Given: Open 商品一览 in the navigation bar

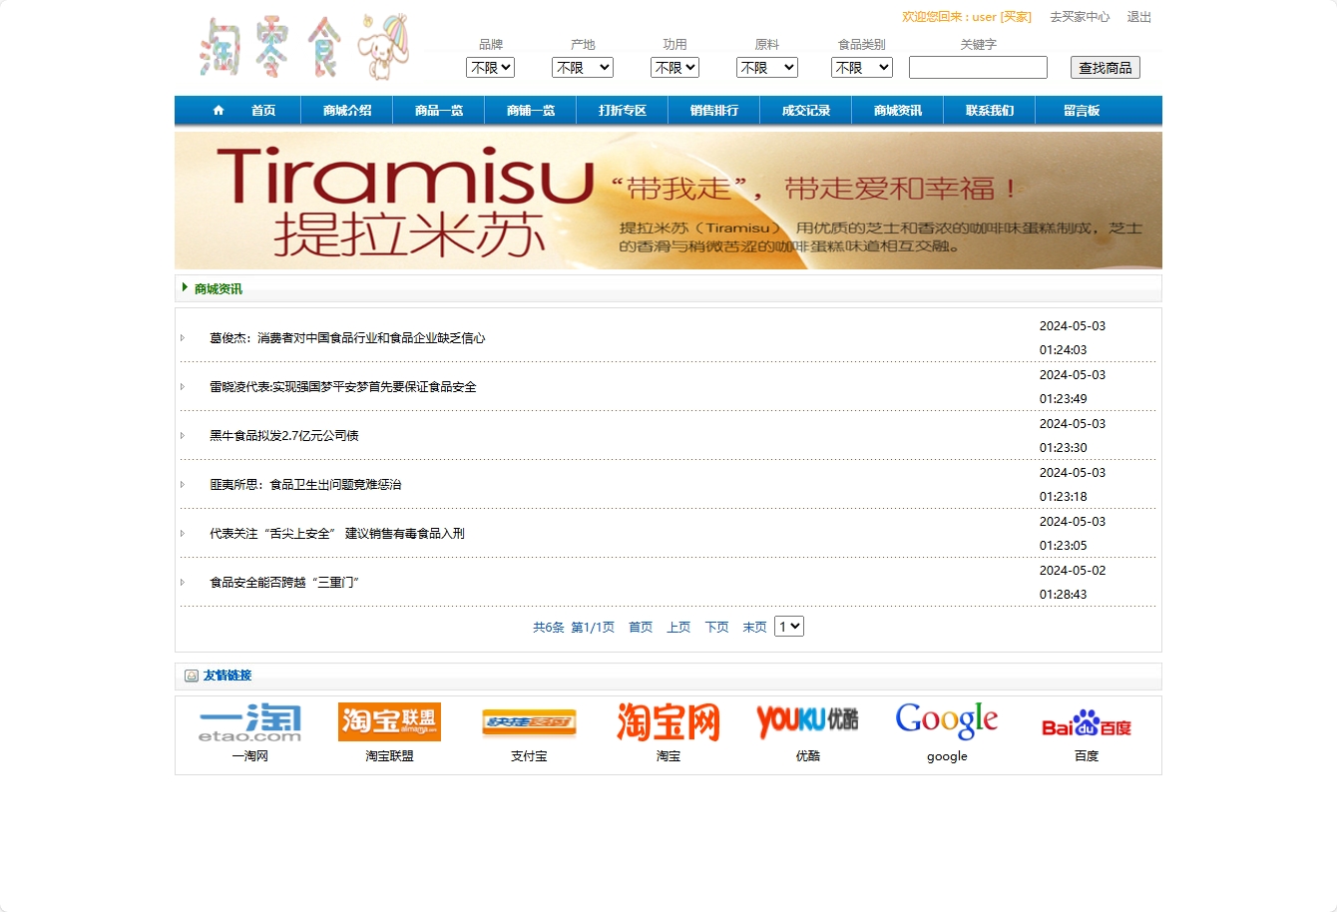Looking at the screenshot, I should [x=439, y=111].
